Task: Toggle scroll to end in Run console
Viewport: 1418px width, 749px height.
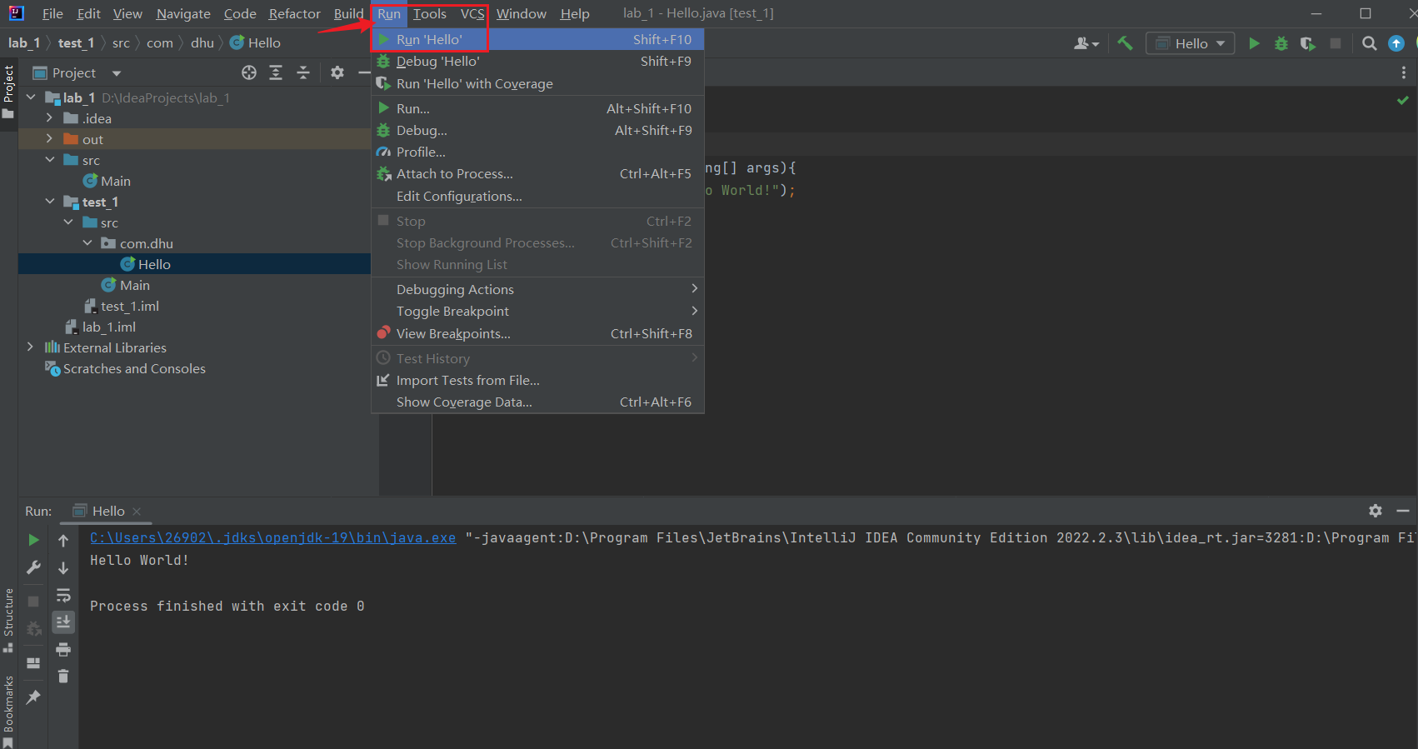Action: click(x=63, y=622)
